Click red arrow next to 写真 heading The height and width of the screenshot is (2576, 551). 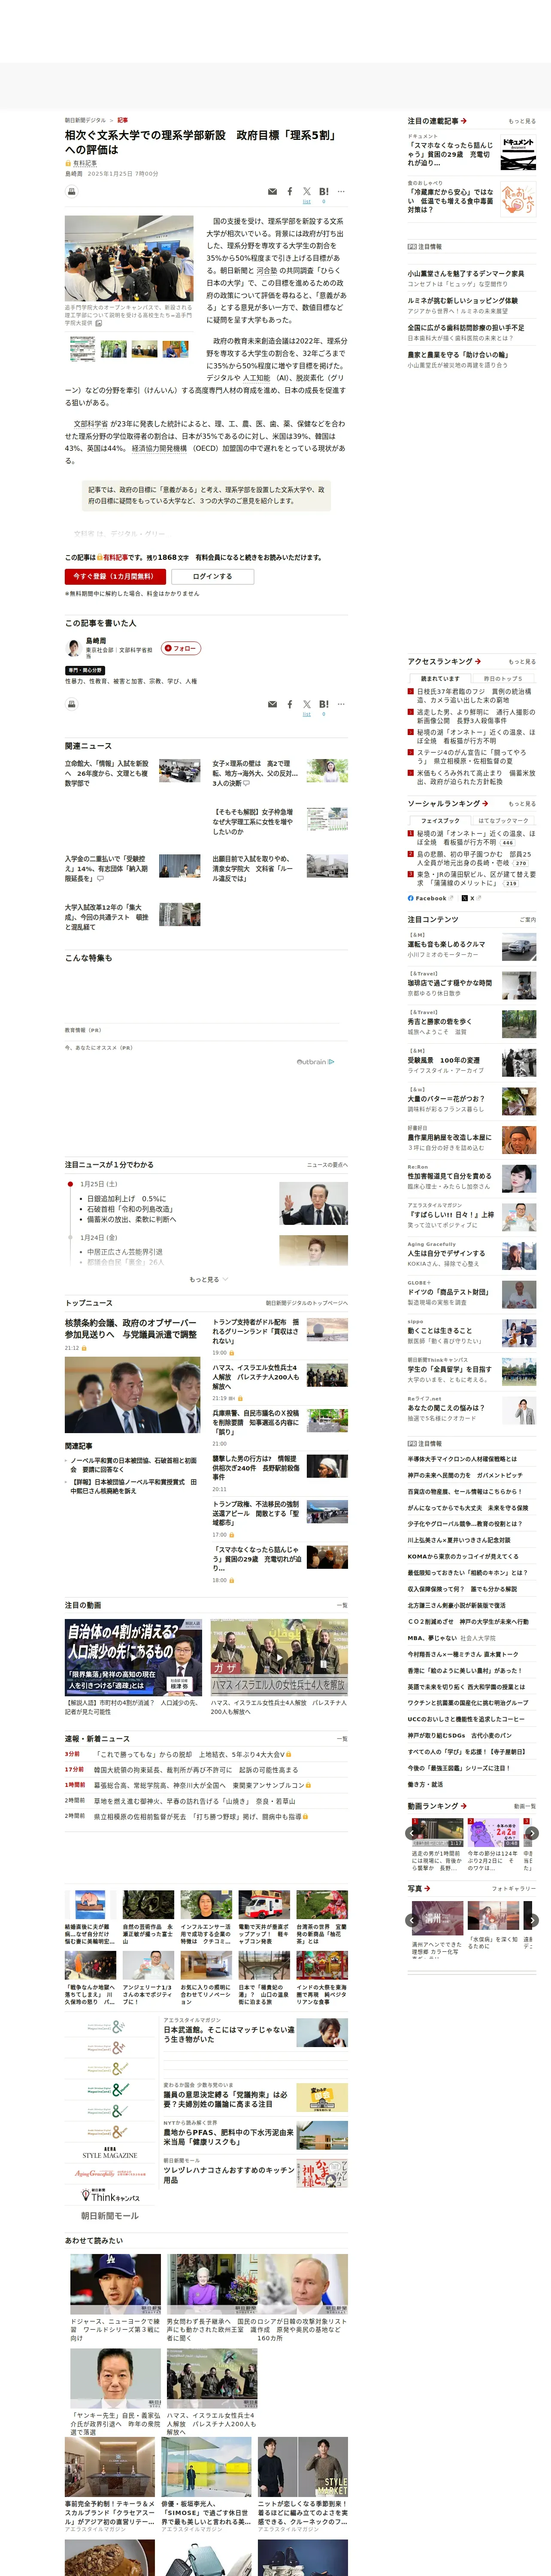click(x=427, y=1888)
